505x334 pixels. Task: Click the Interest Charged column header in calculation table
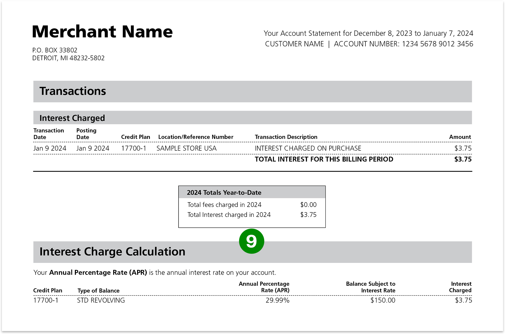pos(460,287)
